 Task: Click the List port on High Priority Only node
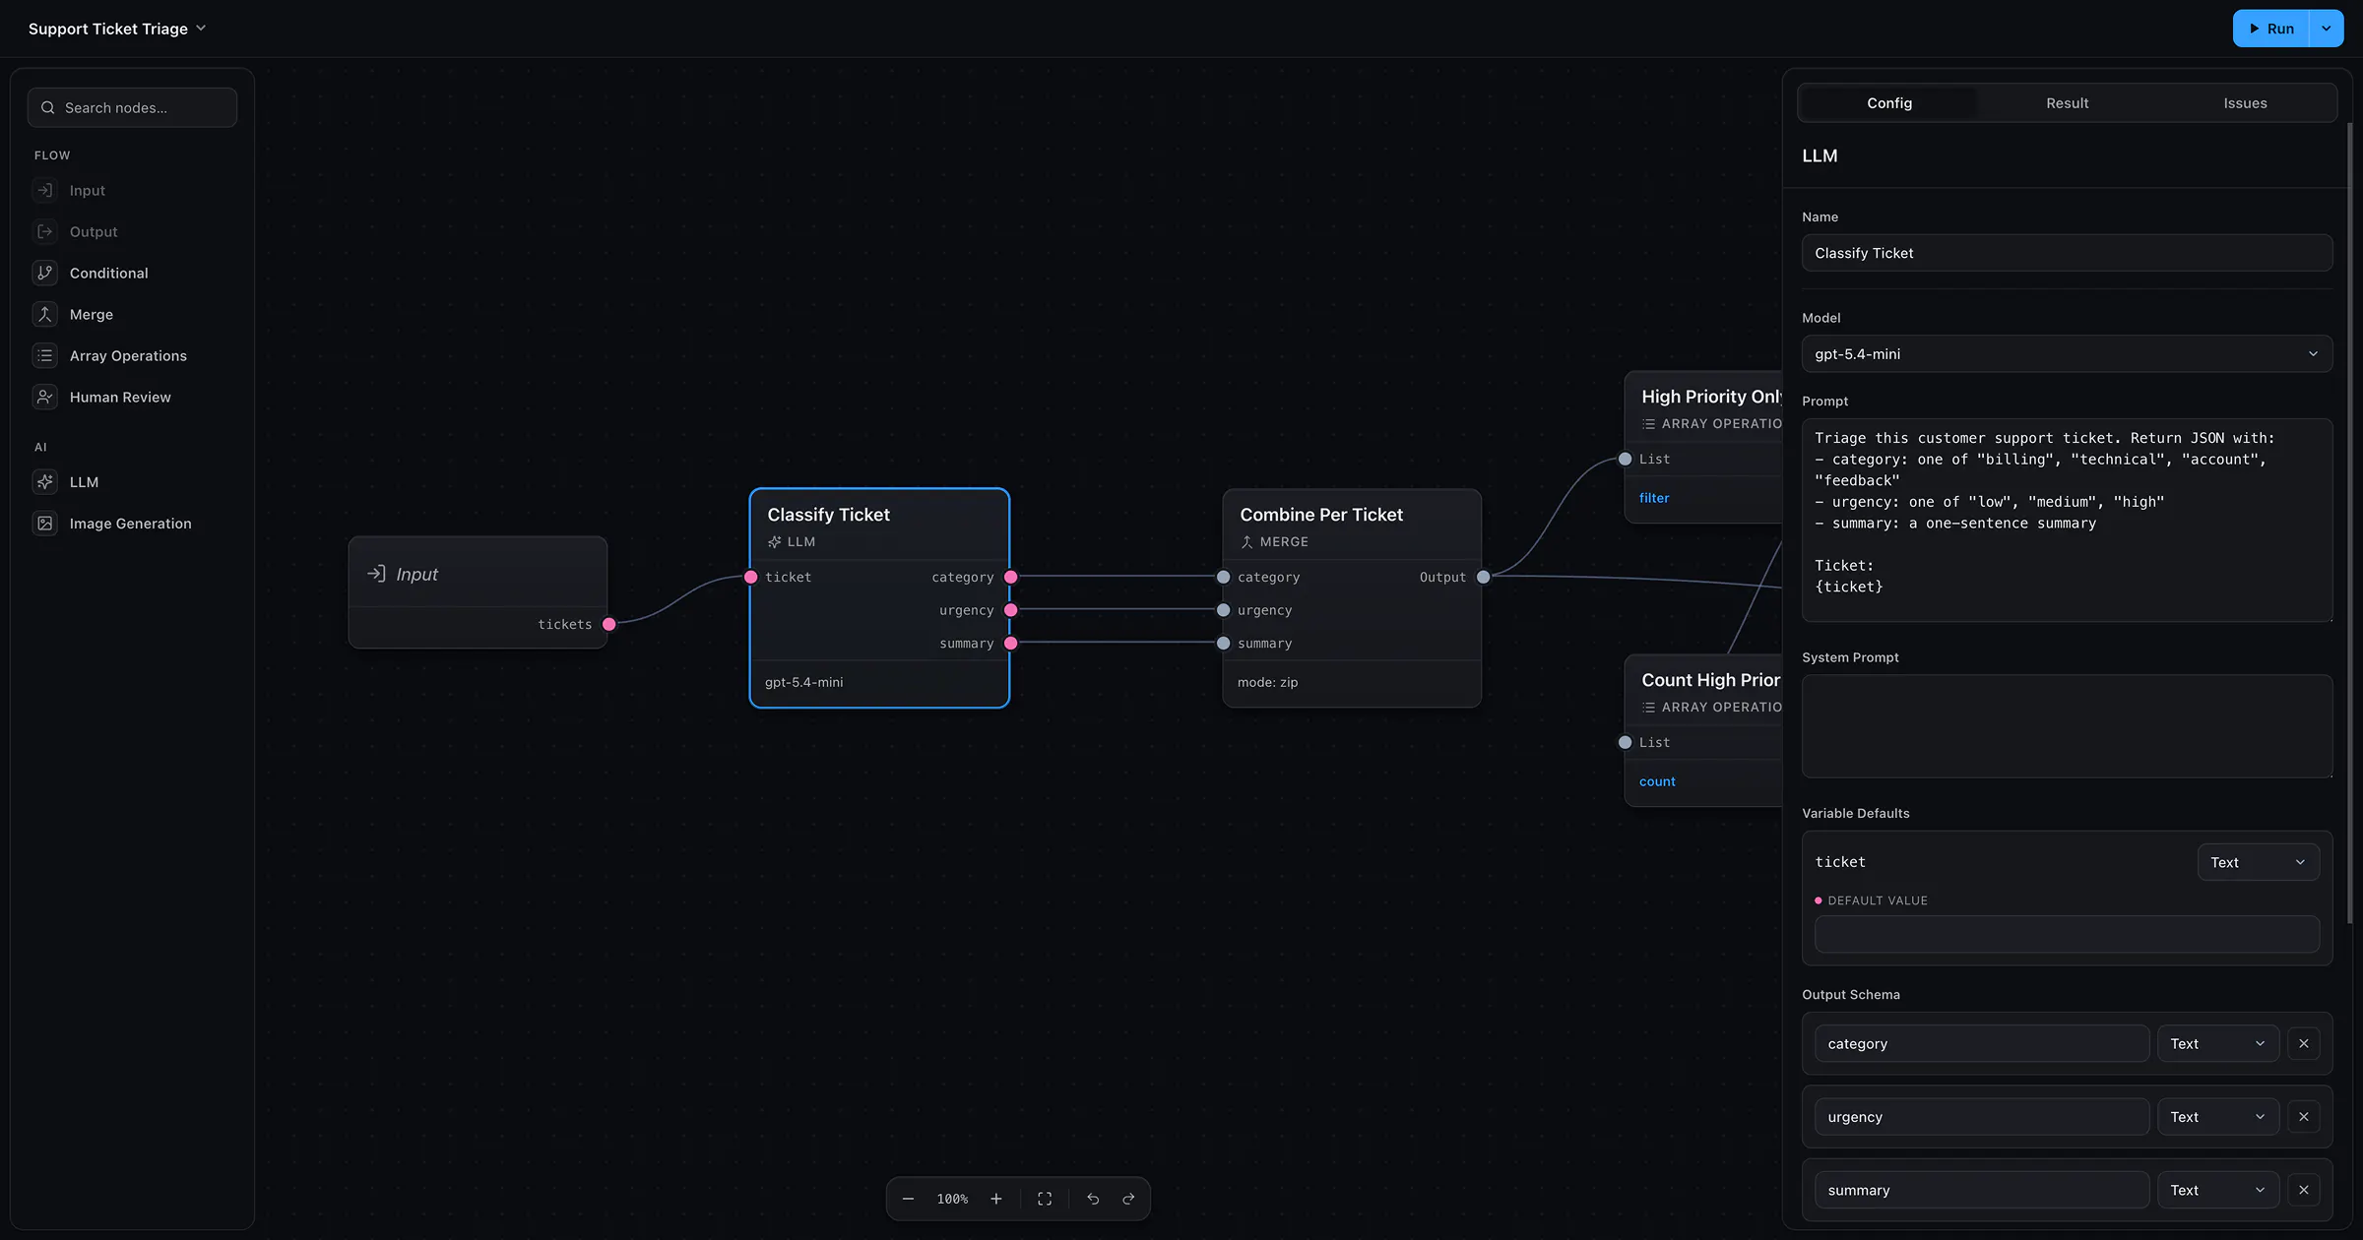[1626, 459]
